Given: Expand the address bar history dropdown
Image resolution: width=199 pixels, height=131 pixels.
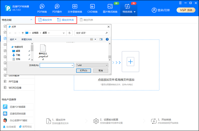Looking at the screenshot, I should pos(64,33).
